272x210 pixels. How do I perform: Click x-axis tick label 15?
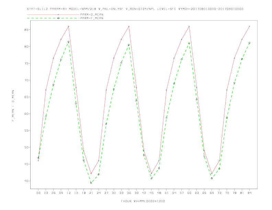click(x=76, y=193)
